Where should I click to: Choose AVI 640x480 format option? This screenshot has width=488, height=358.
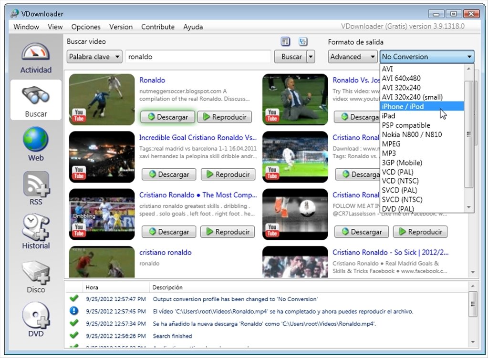(422, 78)
